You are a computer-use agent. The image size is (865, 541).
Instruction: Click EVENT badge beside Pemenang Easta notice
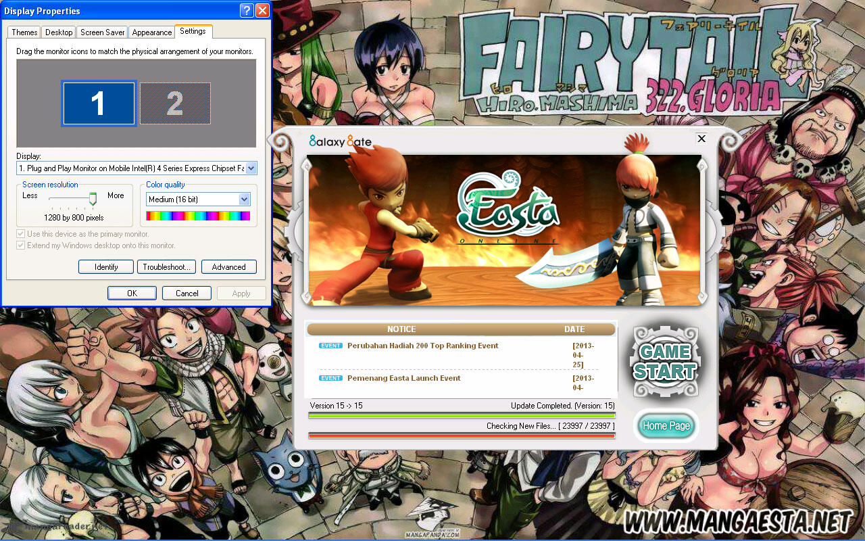point(330,378)
